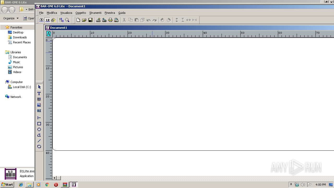Open Chrome from the taskbar
This screenshot has height=188, width=334.
tap(47, 185)
